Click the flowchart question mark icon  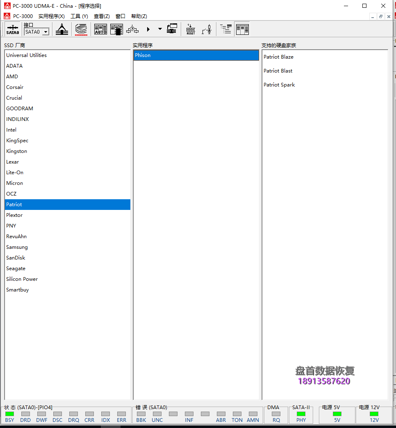(x=132, y=29)
